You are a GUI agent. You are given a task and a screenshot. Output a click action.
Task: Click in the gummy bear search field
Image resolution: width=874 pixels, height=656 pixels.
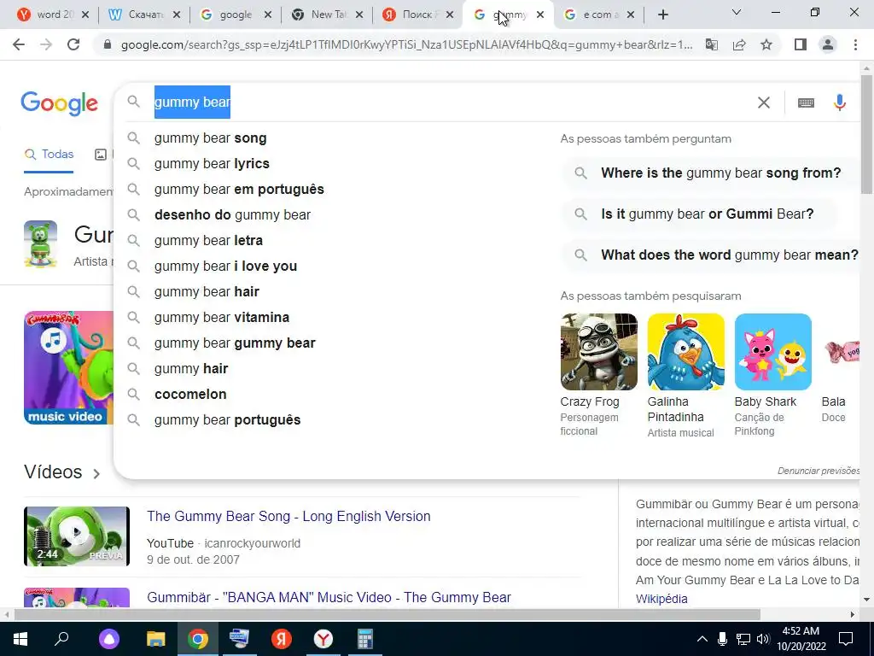446,102
